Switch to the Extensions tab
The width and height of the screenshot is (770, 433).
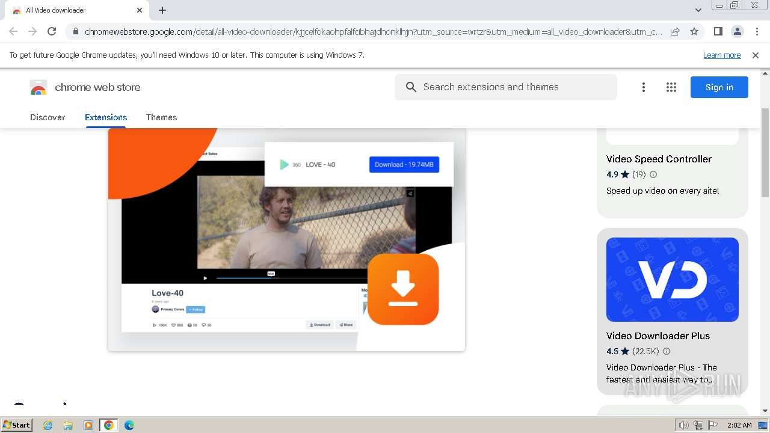106,117
